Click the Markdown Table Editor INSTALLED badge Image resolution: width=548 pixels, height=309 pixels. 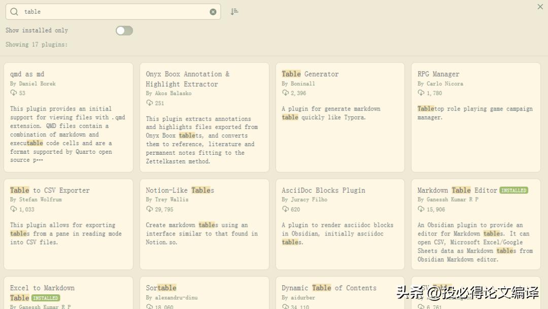click(513, 190)
